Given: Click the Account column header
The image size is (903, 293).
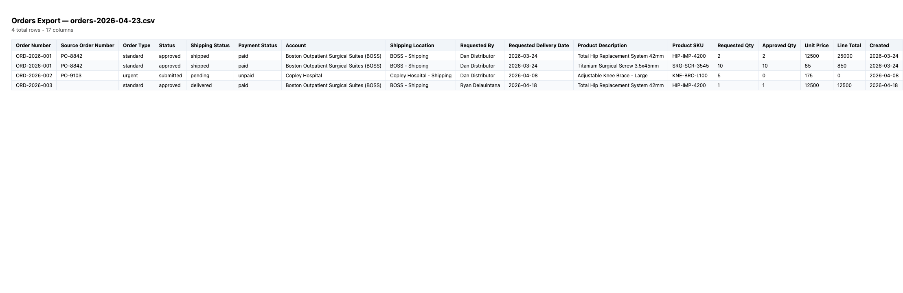Looking at the screenshot, I should click(333, 46).
